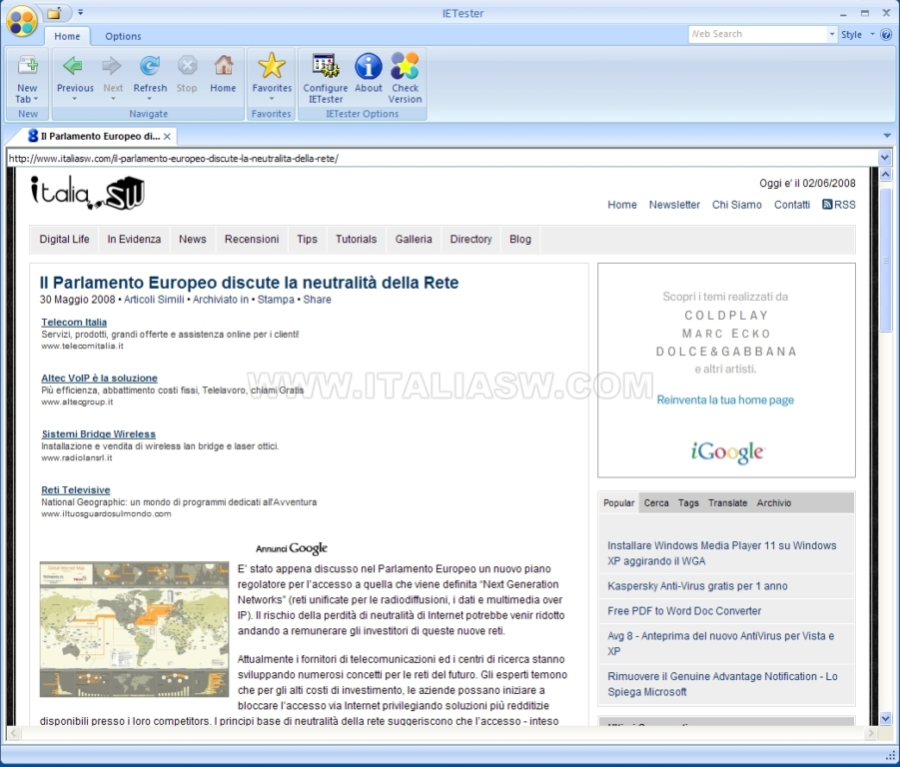
Task: Click the Stop loading icon
Action: pyautogui.click(x=187, y=66)
